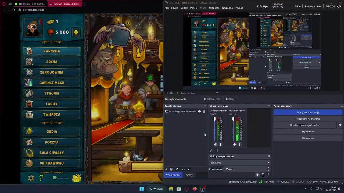Mute the Mikrofon/Wejście speaker icon
The image size is (344, 193).
[x=216, y=144]
